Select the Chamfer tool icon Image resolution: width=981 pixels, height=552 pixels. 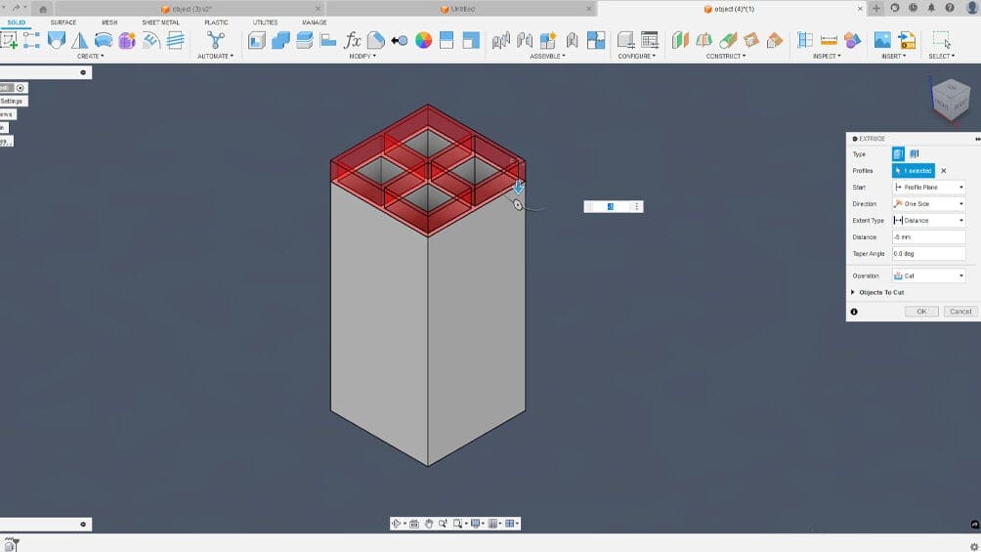(376, 40)
